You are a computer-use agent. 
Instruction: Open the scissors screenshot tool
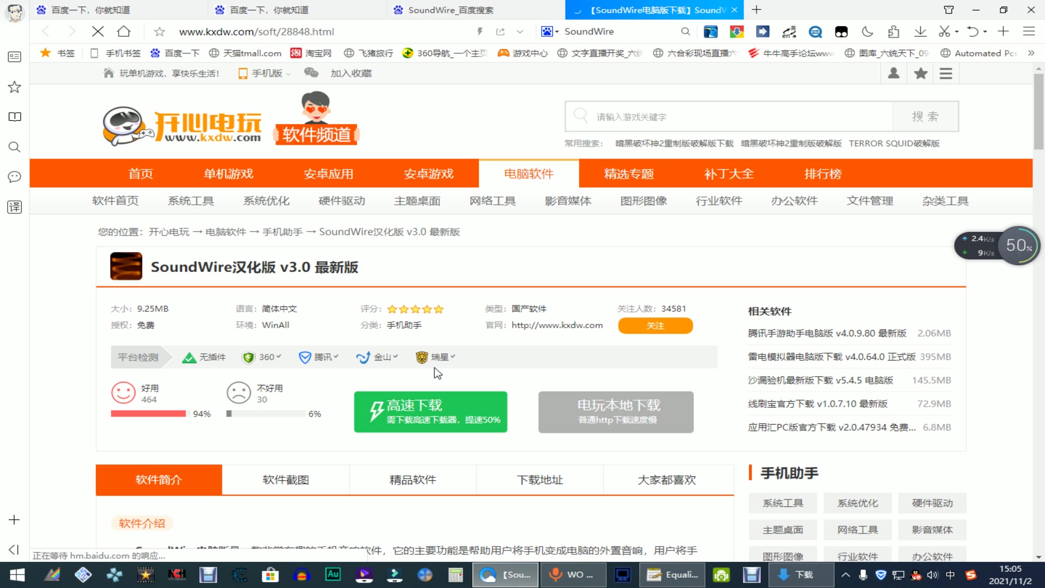pyautogui.click(x=945, y=32)
